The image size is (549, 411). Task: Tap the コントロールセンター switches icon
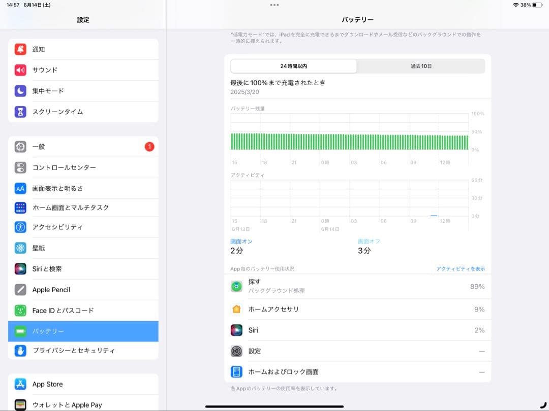[20, 167]
